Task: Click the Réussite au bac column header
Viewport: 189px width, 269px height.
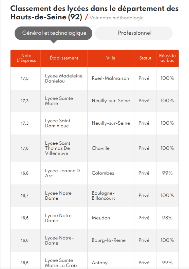Action: click(167, 58)
